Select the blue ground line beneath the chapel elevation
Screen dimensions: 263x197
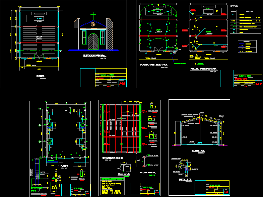93,50
